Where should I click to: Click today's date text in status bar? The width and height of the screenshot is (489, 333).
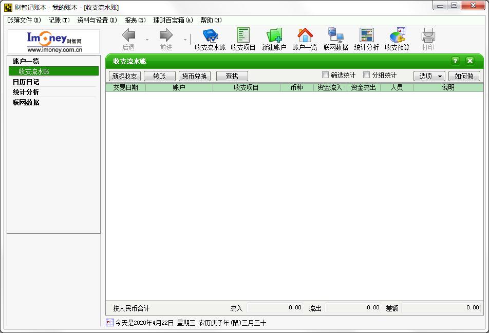point(191,323)
